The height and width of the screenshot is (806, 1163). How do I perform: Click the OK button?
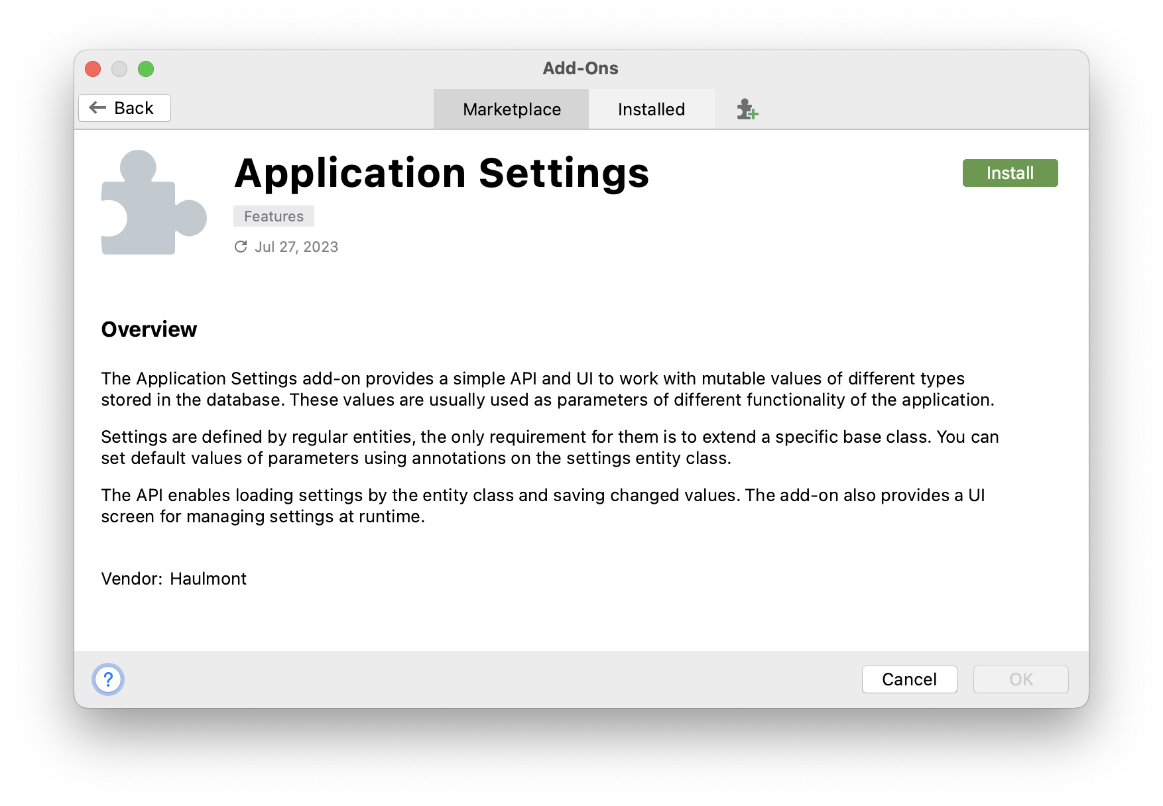tap(1020, 679)
